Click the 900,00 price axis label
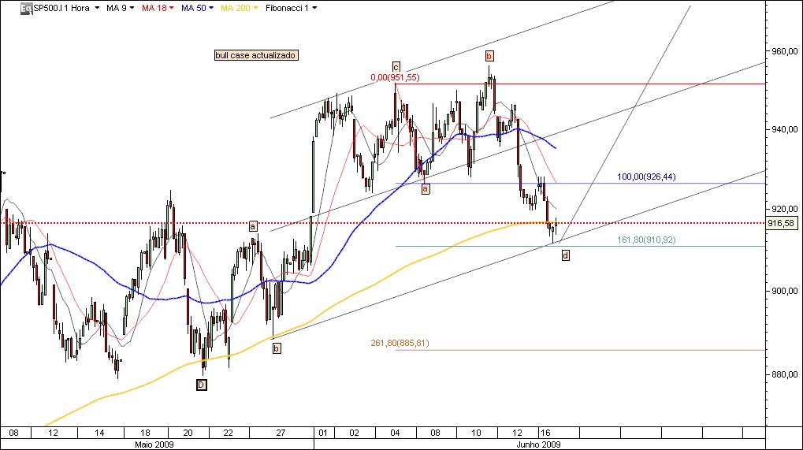Image resolution: width=803 pixels, height=450 pixels. [x=784, y=291]
